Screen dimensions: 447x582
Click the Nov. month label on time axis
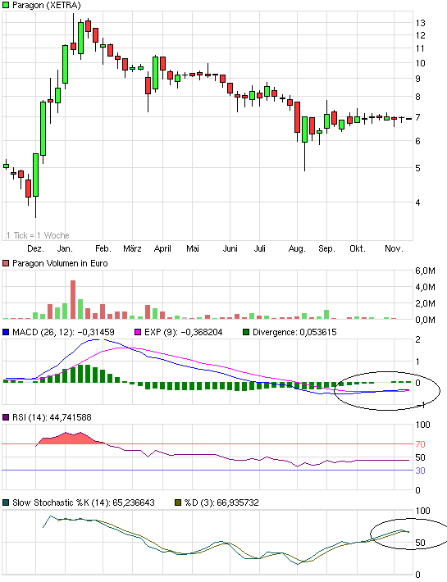pos(394,248)
